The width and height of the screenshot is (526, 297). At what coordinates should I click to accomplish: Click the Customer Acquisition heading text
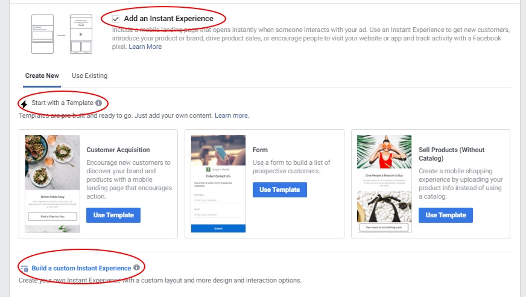[118, 150]
